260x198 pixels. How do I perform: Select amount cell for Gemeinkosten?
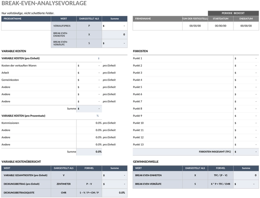tap(89, 80)
